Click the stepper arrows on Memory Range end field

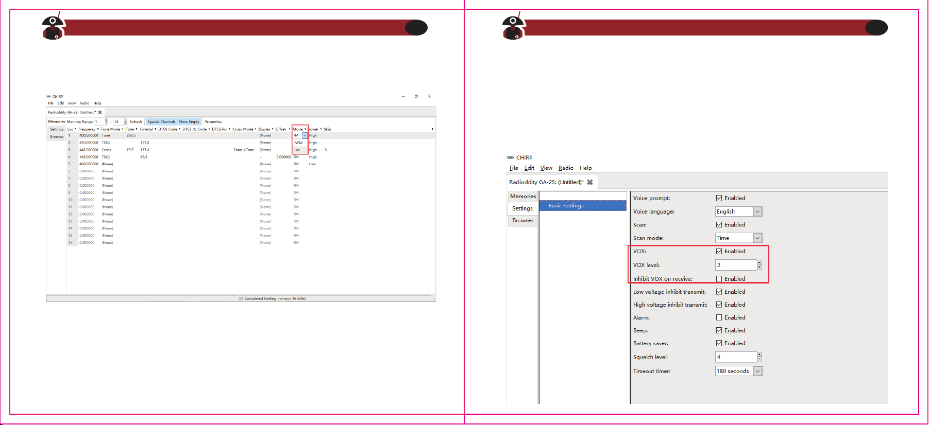pos(126,122)
